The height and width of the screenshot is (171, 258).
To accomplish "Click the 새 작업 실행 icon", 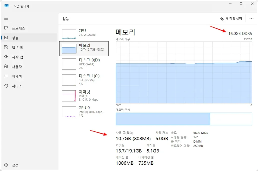I will point(222,19).
